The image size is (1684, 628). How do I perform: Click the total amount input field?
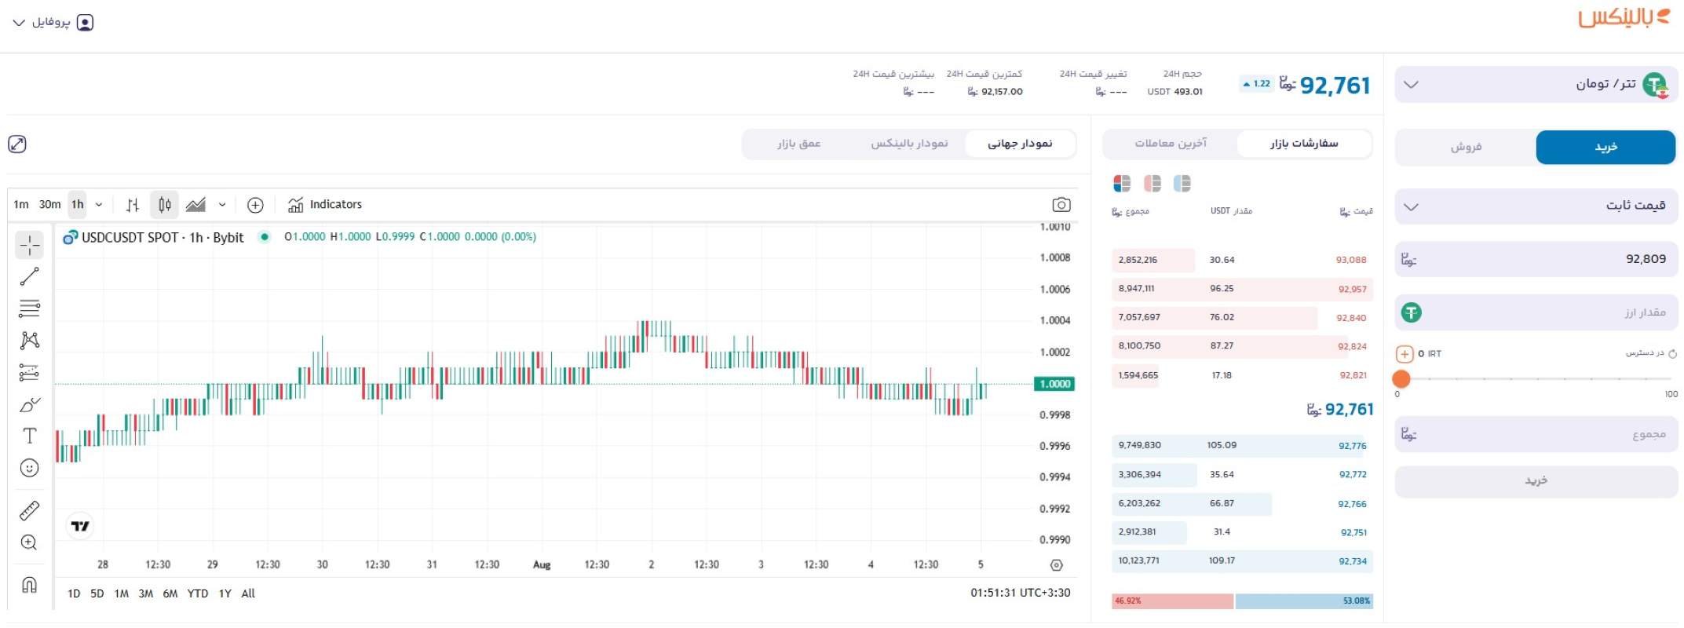click(x=1536, y=434)
